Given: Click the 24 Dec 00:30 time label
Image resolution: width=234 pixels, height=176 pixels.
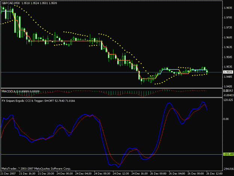Looking at the screenshot, I should tap(65, 174).
